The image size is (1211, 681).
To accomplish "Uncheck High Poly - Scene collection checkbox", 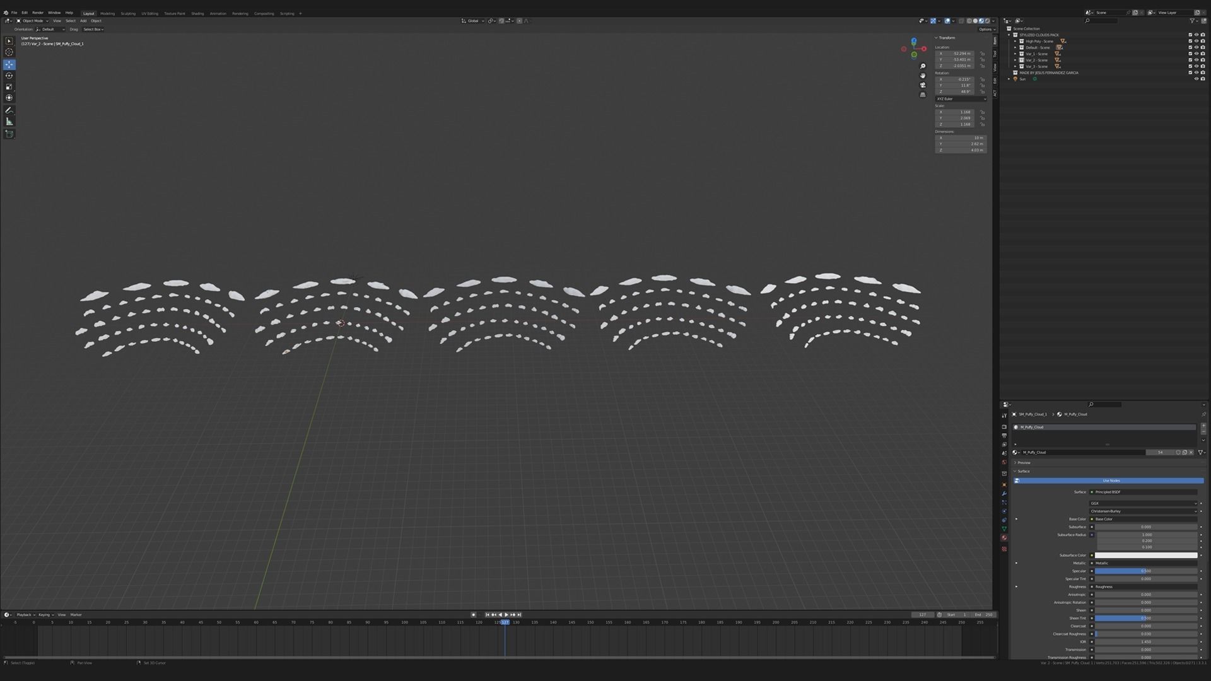I will click(x=1190, y=41).
